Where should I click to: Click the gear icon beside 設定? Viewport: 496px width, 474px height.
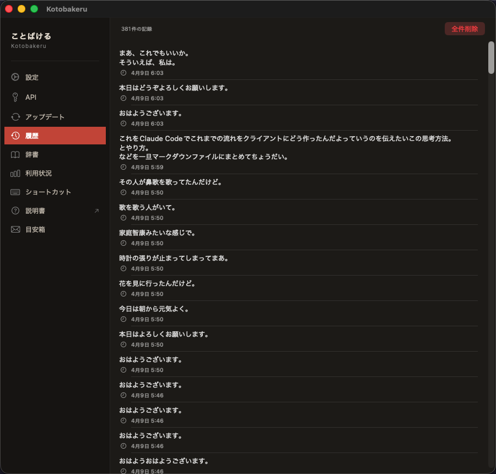pos(15,77)
